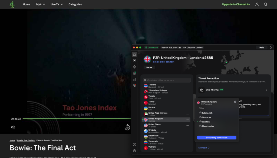The width and height of the screenshot is (277, 158).
Task: Click the New IP and ISP info
Action: [182, 47]
